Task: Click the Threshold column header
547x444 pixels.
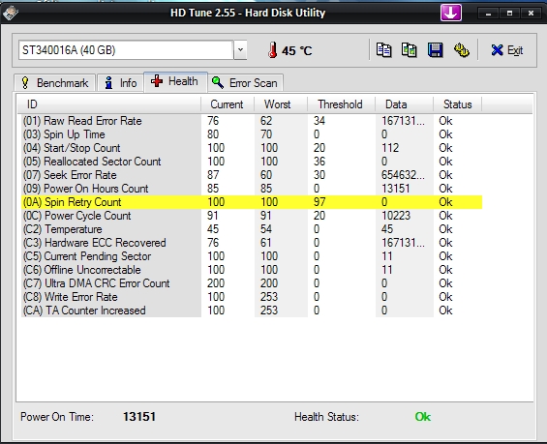Action: click(341, 104)
